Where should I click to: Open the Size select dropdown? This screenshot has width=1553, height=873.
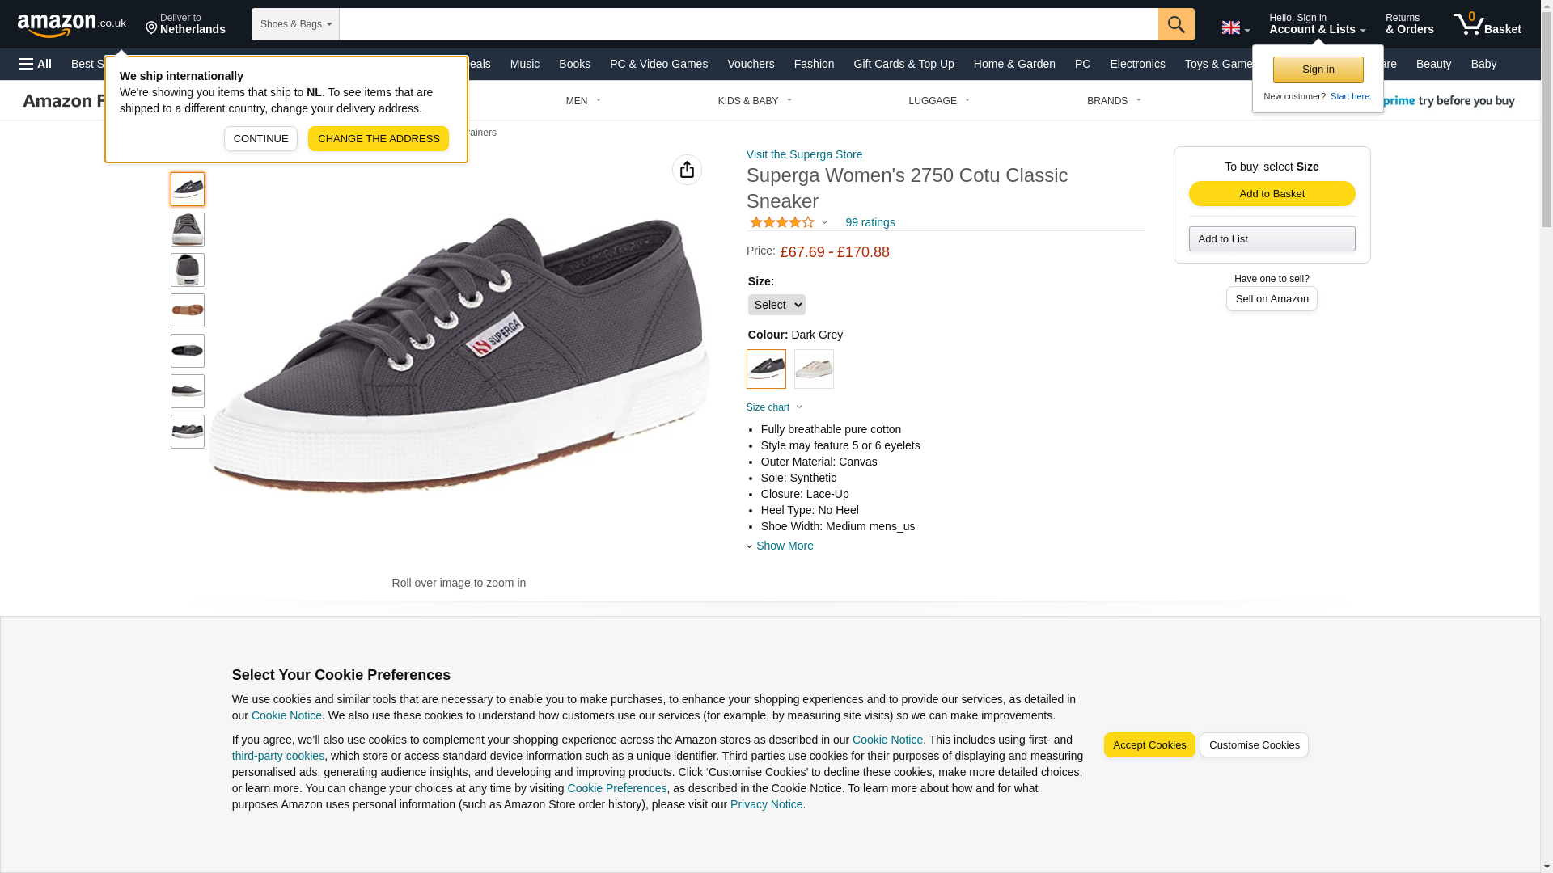tap(776, 305)
